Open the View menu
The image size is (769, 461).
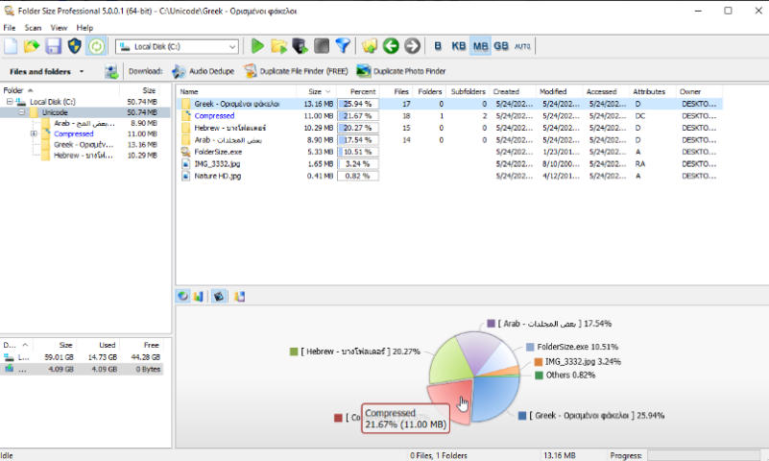tap(59, 28)
